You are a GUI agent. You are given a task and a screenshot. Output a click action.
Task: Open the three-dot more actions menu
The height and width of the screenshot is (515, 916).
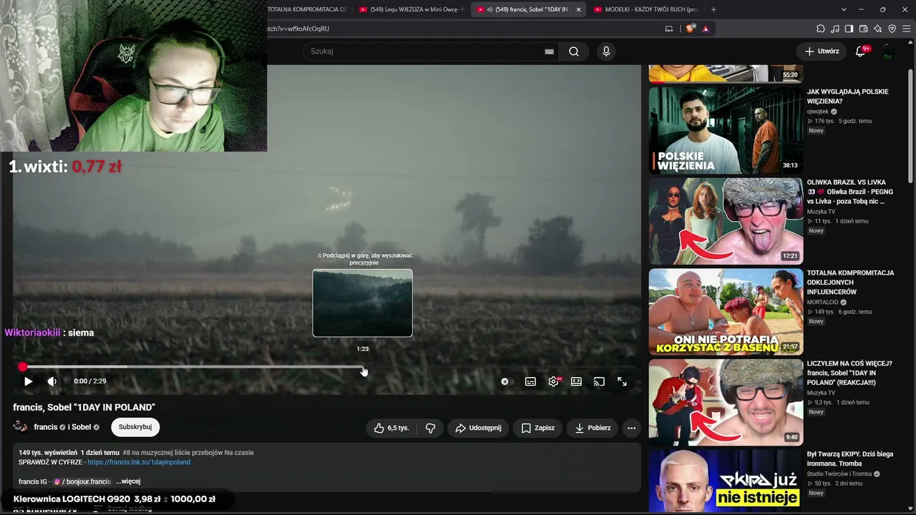point(631,428)
